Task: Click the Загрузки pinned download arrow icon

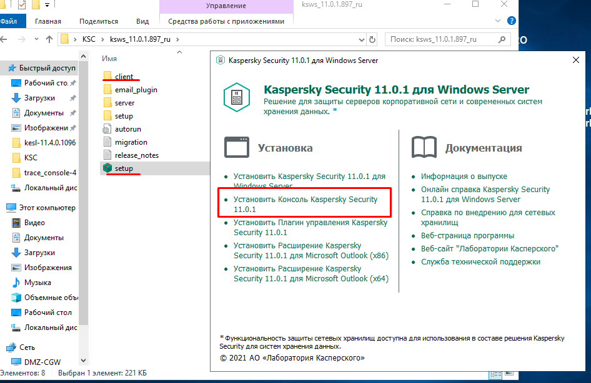Action: (x=16, y=98)
